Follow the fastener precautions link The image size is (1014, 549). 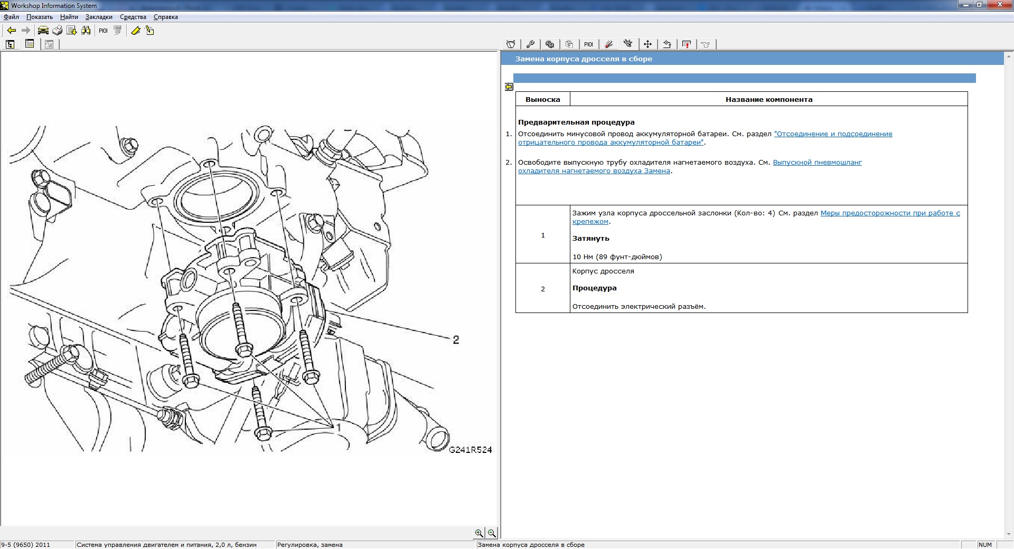pyautogui.click(x=890, y=213)
